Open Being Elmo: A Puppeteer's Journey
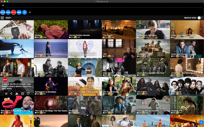The image size is (204, 127). click(17, 105)
